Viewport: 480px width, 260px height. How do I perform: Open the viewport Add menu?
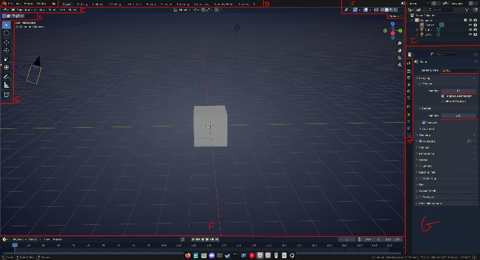tap(62, 10)
